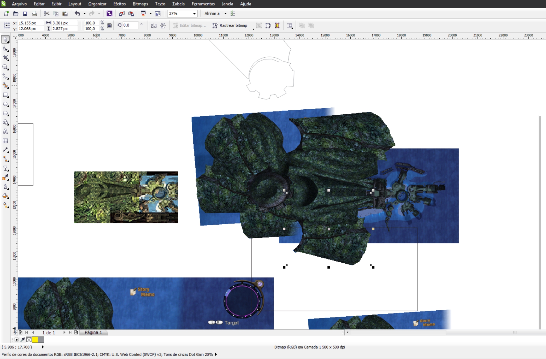This screenshot has width=546, height=359.
Task: Create a new document
Action: click(6, 13)
